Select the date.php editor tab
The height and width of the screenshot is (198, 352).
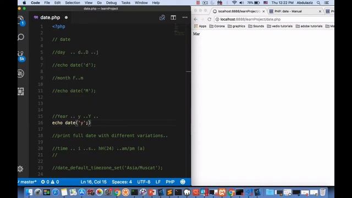(x=50, y=18)
